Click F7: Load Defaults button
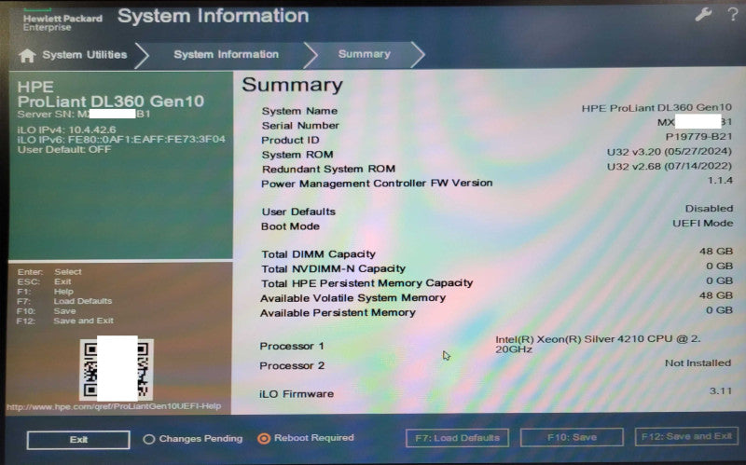The image size is (746, 465). coord(457,438)
